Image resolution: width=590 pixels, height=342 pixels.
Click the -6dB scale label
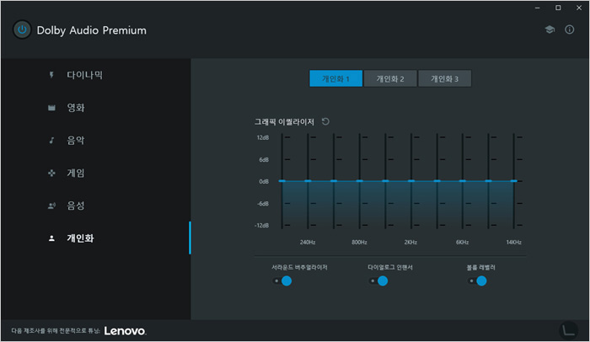(x=263, y=204)
